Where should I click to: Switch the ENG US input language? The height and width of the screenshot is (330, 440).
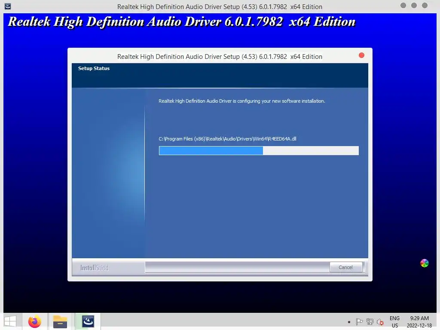coord(394,322)
